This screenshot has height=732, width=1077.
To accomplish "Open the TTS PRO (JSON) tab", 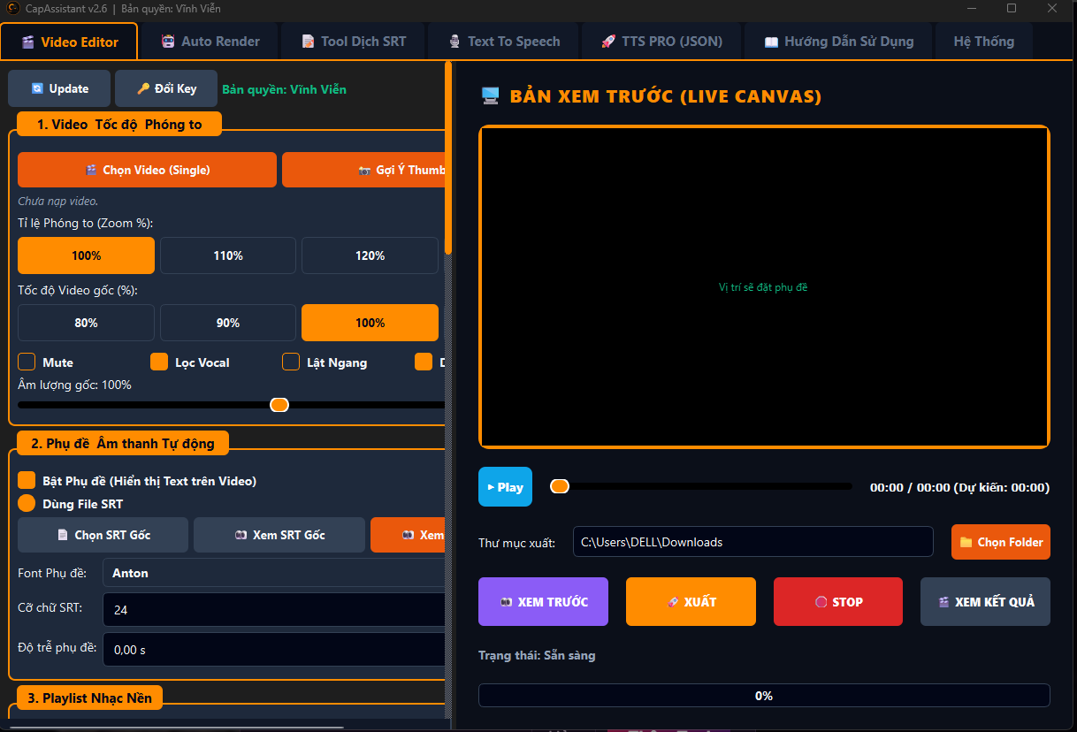I will [661, 42].
